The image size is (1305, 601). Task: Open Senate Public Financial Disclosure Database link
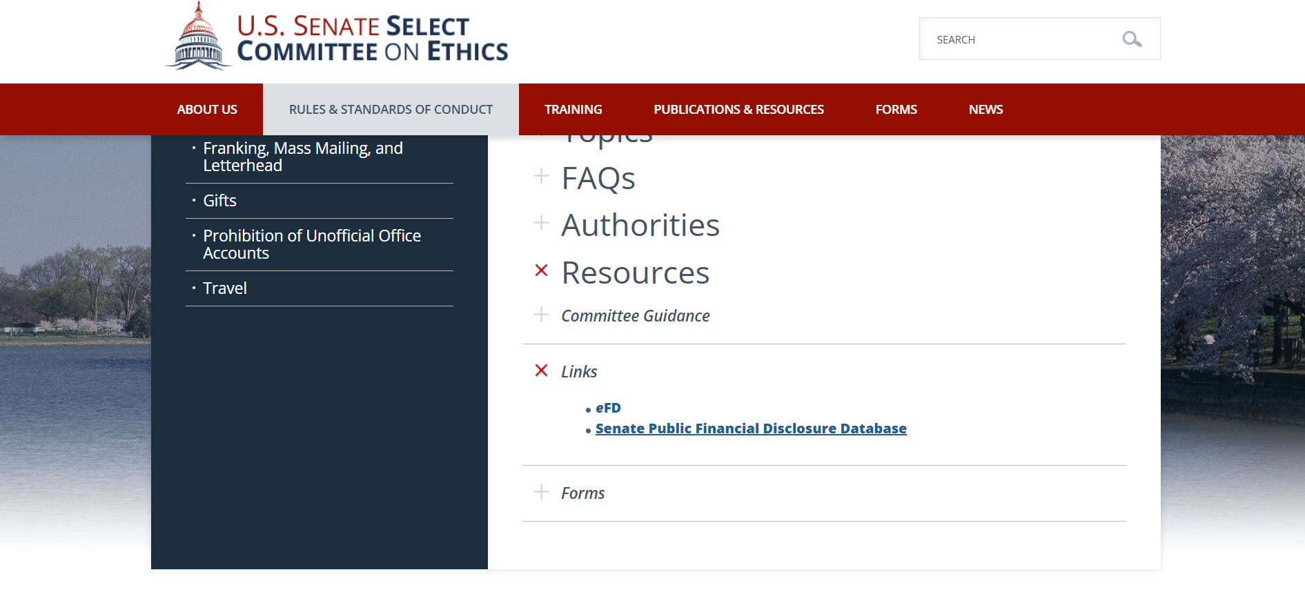pos(751,428)
